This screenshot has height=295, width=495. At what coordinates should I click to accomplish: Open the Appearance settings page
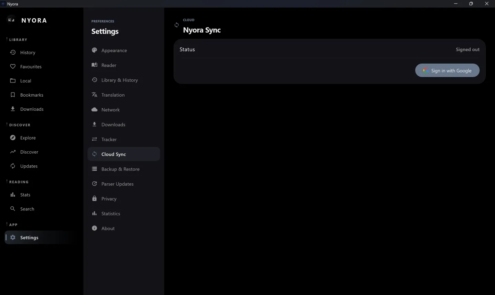click(x=124, y=50)
